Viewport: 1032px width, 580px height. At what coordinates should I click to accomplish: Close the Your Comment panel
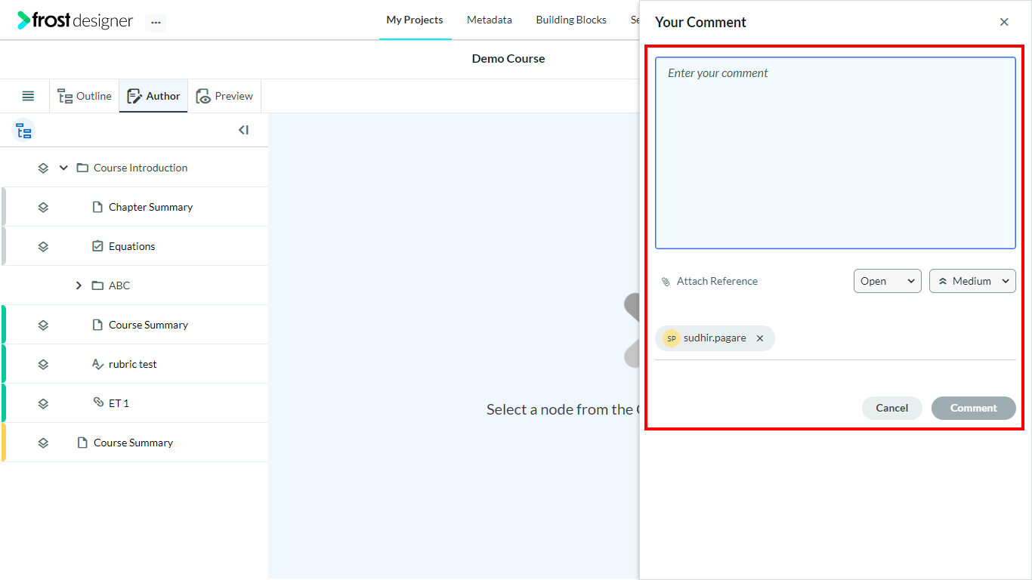pyautogui.click(x=1004, y=22)
